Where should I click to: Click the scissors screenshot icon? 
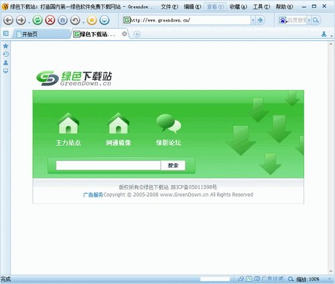[324, 34]
